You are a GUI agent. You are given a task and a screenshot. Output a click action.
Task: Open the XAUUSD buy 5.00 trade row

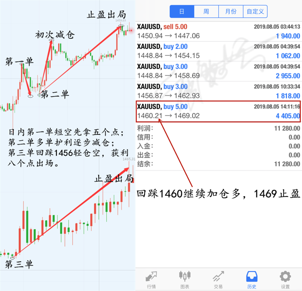coord(219,111)
